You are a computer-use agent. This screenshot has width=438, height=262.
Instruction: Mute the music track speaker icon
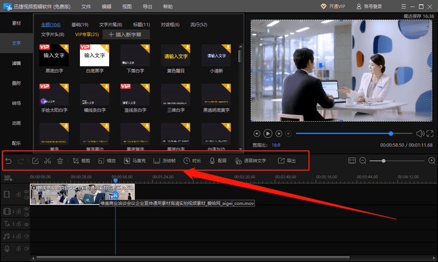point(26,236)
